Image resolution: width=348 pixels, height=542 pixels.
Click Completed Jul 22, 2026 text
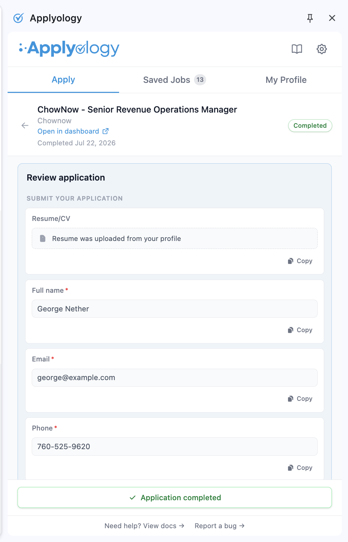pyautogui.click(x=76, y=143)
